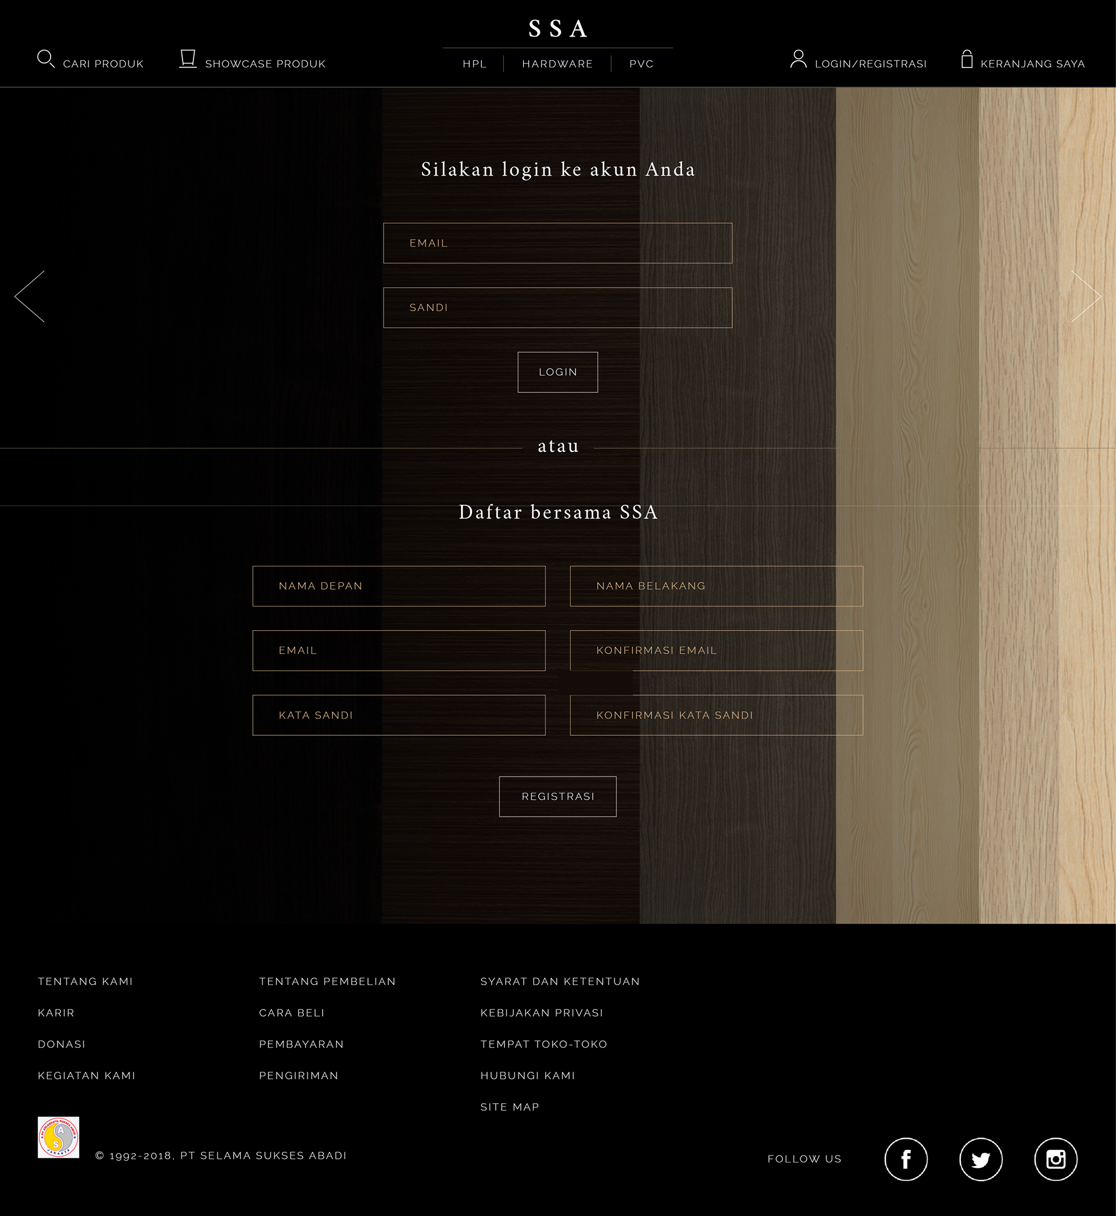Screen dimensions: 1116x1216
Task: Open Pengiriman footer link
Action: (x=299, y=1076)
